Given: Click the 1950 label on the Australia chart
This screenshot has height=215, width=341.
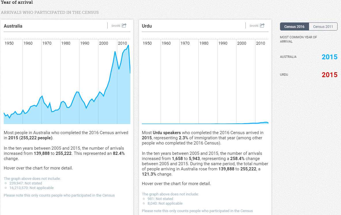Looking at the screenshot, I should tap(9, 43).
